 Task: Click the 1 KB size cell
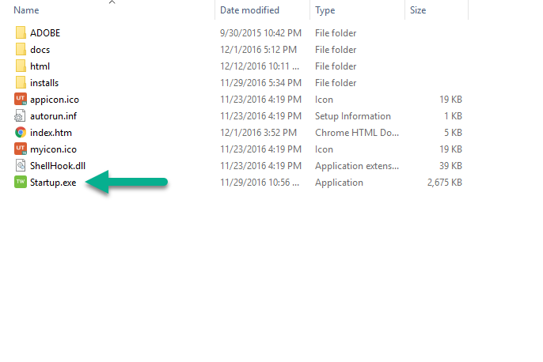point(453,116)
